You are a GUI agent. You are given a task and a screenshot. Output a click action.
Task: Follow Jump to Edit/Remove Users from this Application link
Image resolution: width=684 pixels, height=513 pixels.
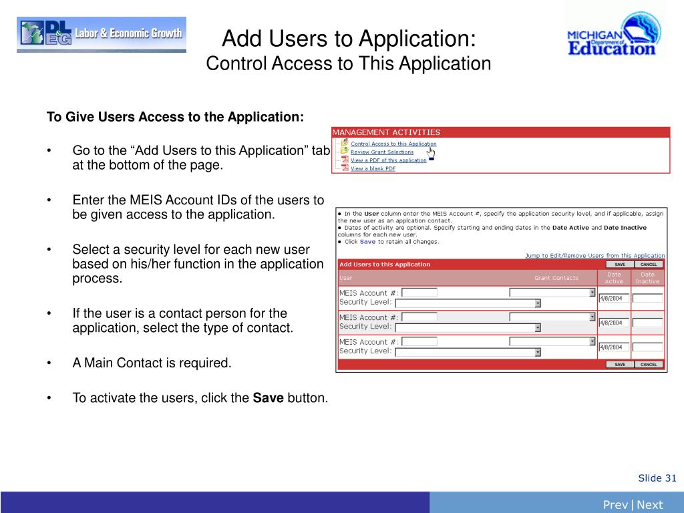pos(595,256)
